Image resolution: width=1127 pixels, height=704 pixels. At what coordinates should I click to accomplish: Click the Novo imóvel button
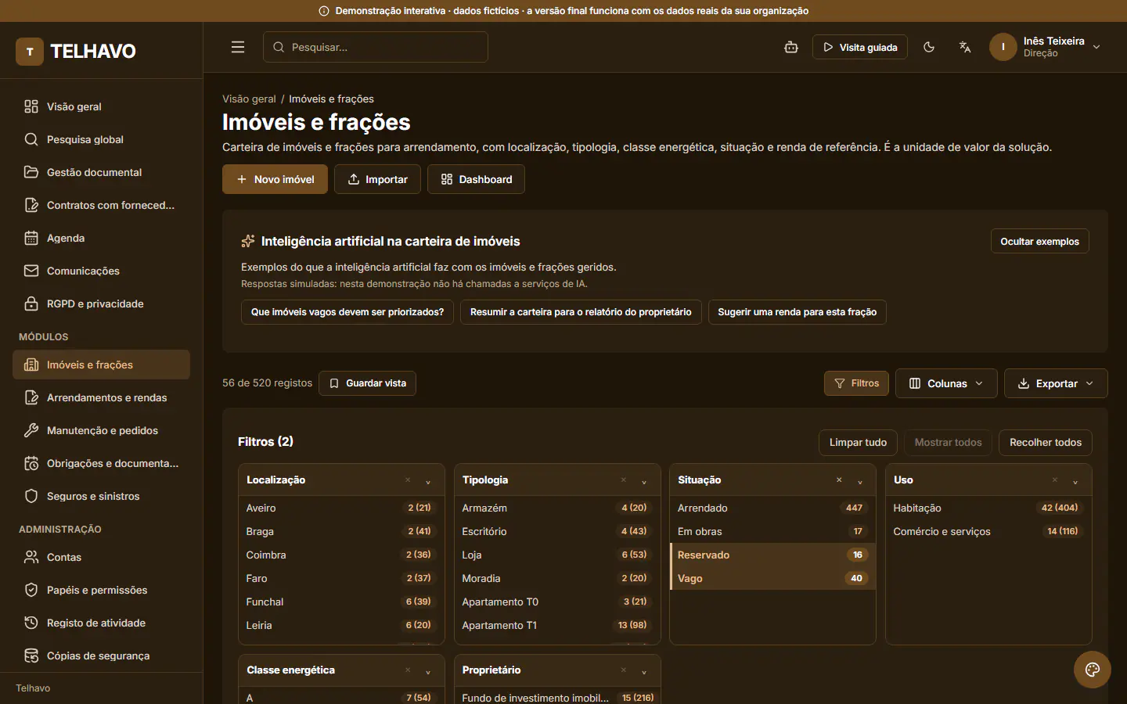275,179
